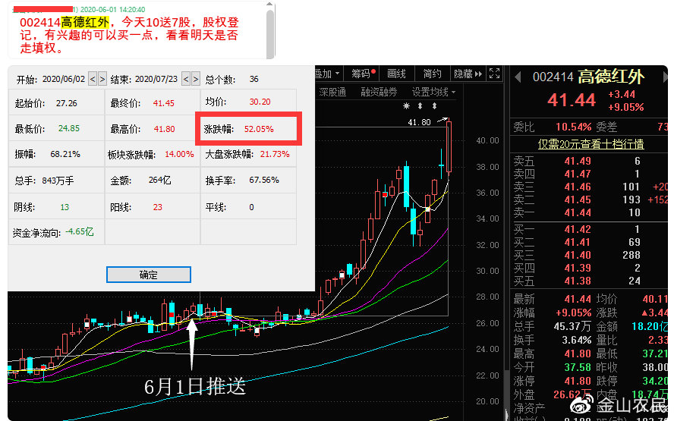
Task: Click the 今开 value 37.58
Action: (x=578, y=367)
